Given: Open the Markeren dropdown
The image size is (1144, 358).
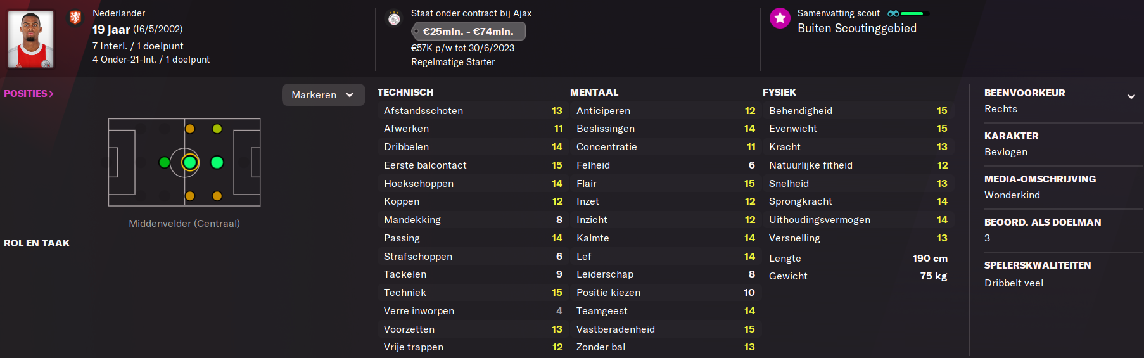Looking at the screenshot, I should point(323,95).
